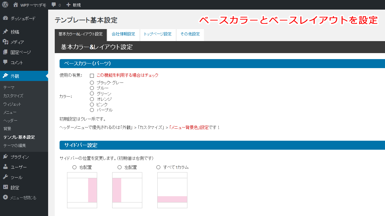
Task: Click the 投稿 pushpin icon
Action: (5, 31)
